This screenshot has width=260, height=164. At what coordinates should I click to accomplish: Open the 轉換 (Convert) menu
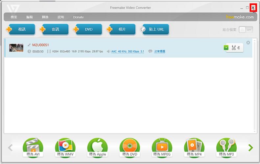pos(45,17)
